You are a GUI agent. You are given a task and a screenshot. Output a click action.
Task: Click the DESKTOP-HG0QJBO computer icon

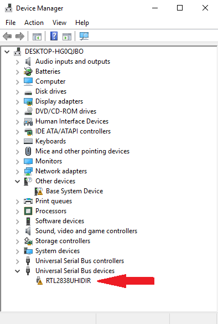[18, 52]
